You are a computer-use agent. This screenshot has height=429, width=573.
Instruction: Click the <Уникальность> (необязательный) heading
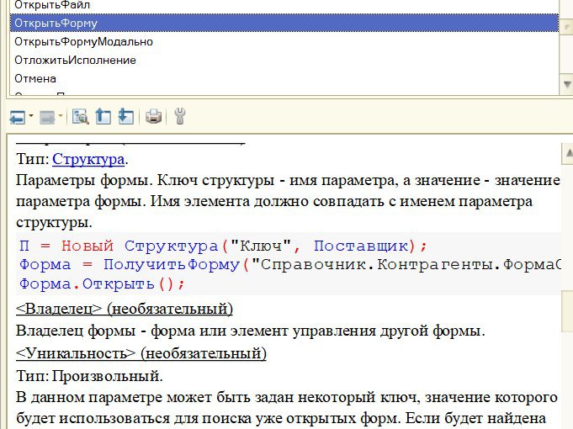(x=141, y=353)
